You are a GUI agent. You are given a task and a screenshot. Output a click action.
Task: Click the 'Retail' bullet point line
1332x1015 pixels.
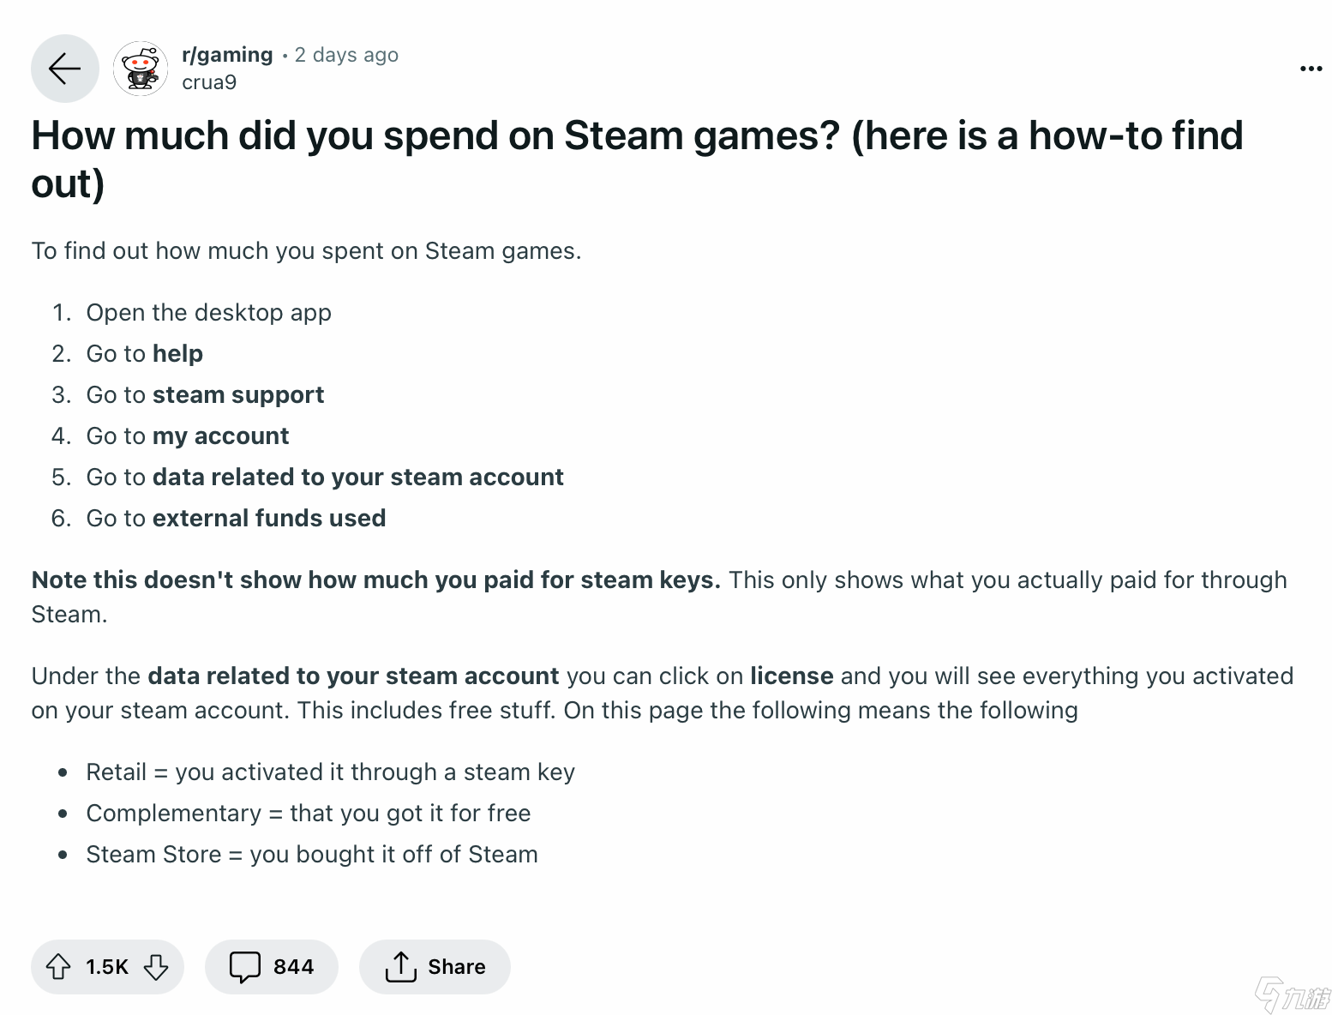click(330, 772)
